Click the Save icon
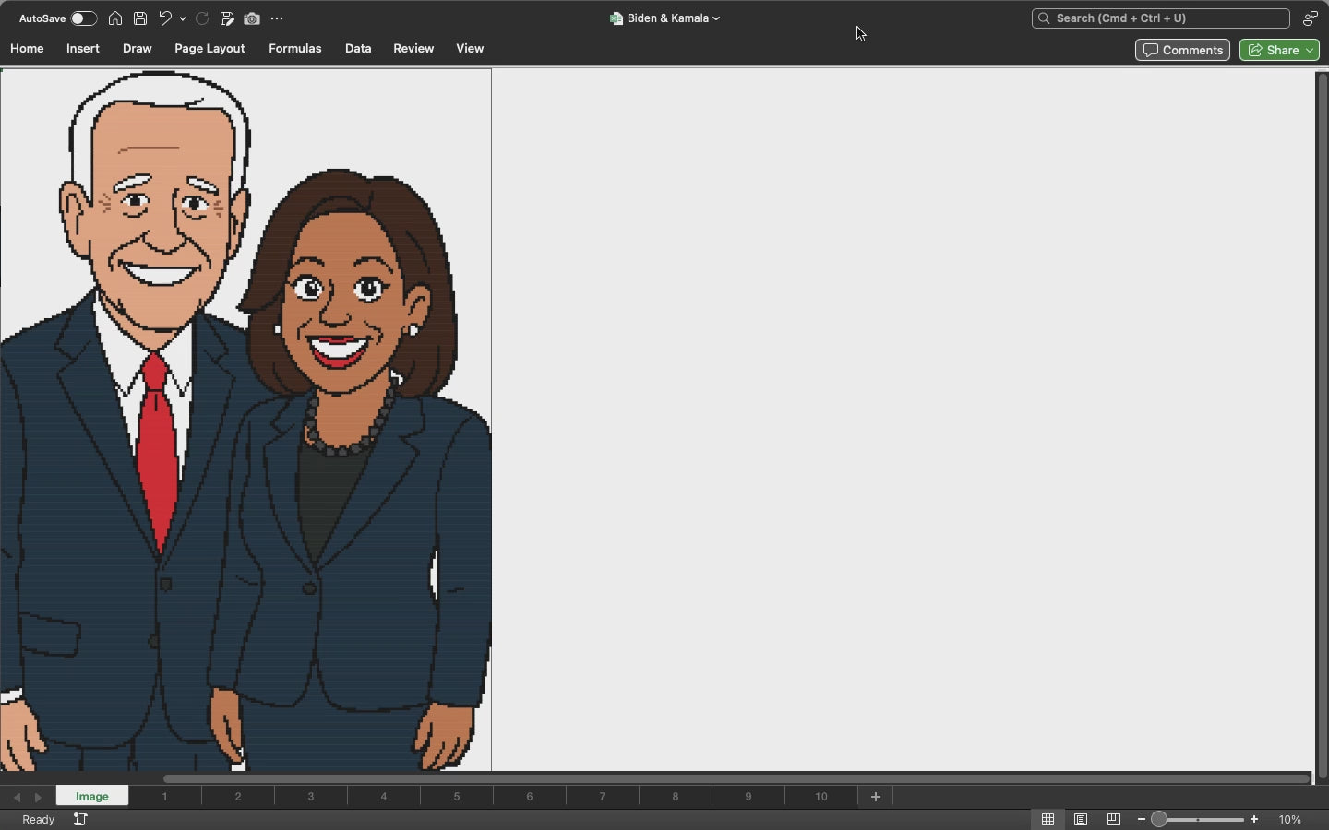The height and width of the screenshot is (830, 1329). (x=140, y=18)
